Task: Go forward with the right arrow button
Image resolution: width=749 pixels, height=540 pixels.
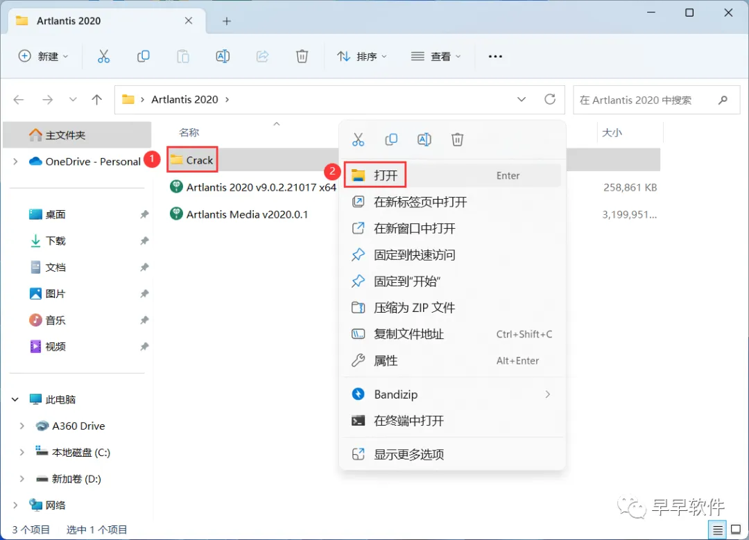Action: click(47, 99)
